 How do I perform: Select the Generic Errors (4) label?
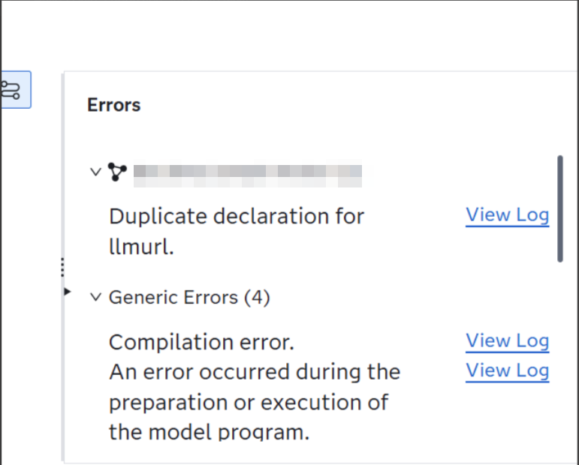[189, 297]
